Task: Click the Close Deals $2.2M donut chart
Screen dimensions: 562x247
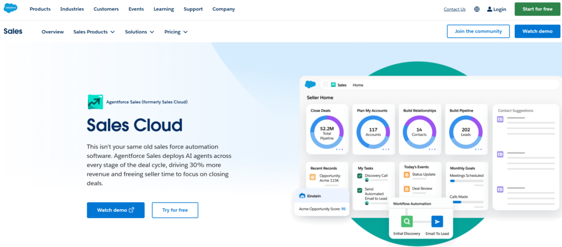Action: click(327, 132)
